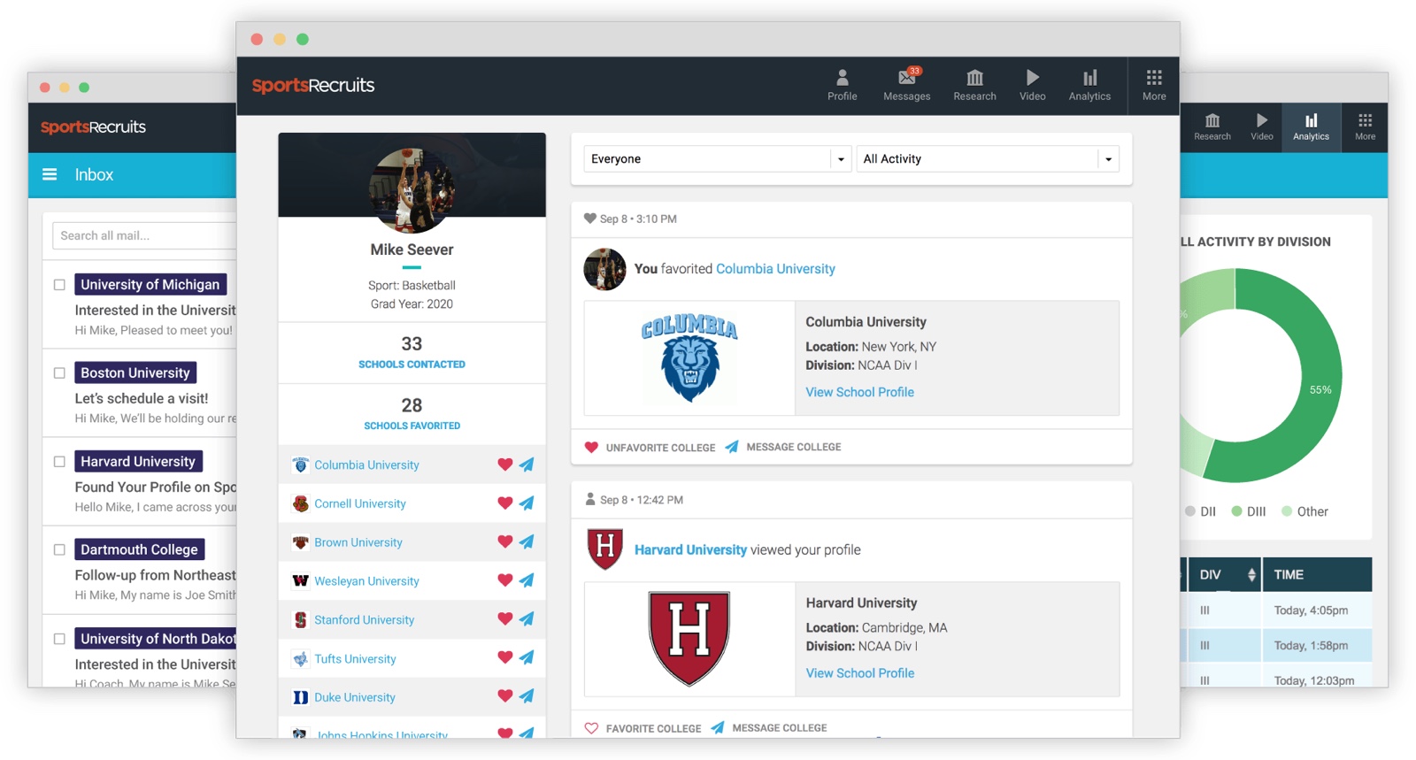Click the Harvard shield icon next to viewed your profile

[x=605, y=549]
